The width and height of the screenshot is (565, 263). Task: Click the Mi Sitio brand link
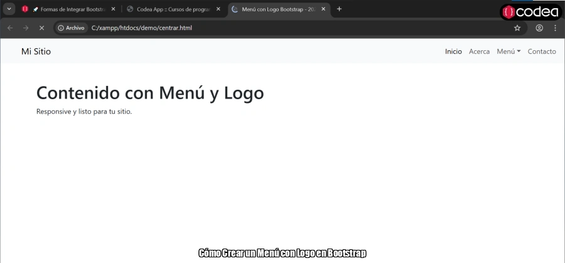36,51
